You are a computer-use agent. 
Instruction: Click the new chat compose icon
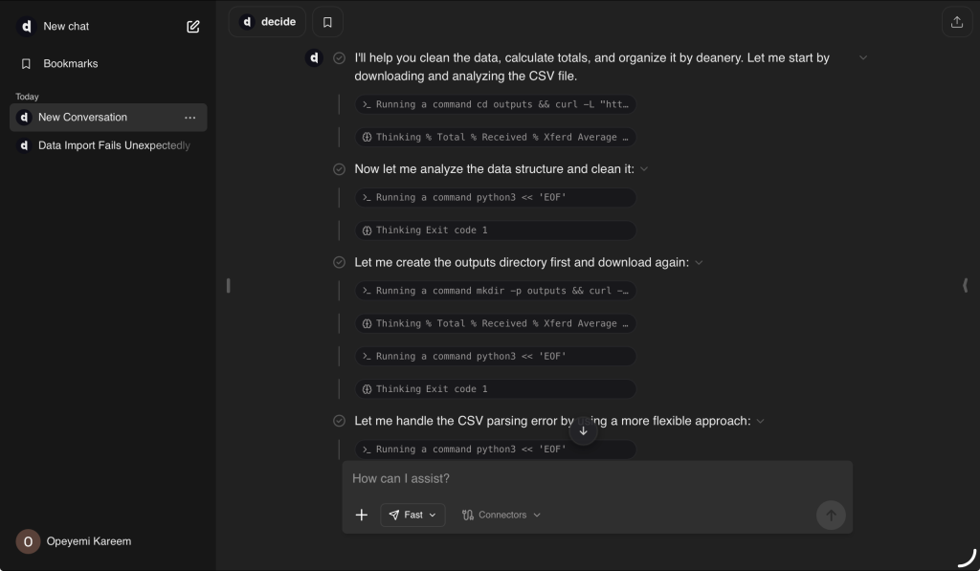point(193,27)
